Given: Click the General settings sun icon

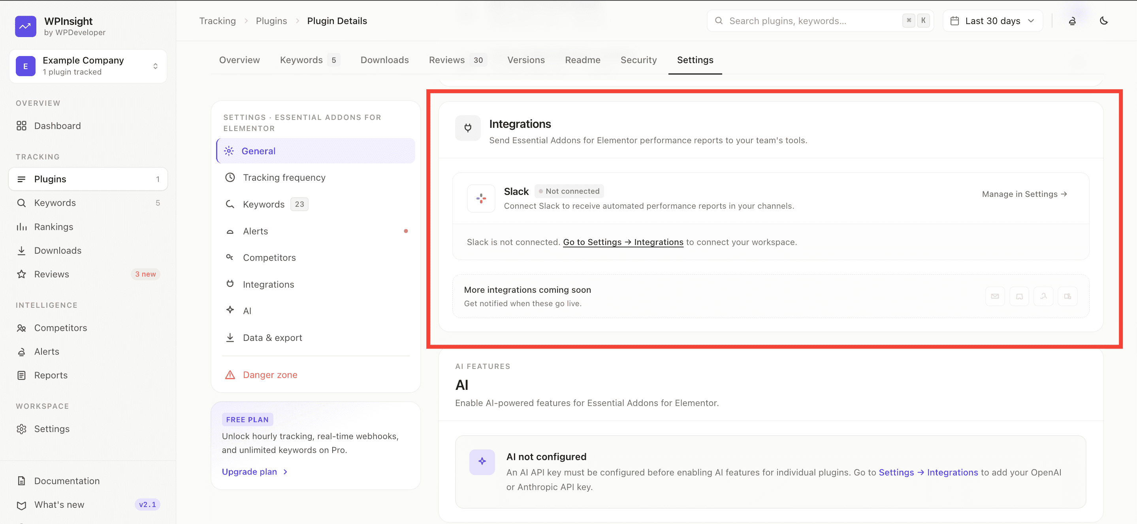Looking at the screenshot, I should click(x=229, y=151).
